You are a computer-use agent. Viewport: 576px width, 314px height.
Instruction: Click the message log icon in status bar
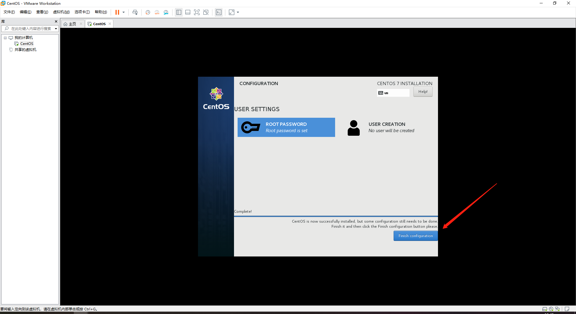pos(567,309)
